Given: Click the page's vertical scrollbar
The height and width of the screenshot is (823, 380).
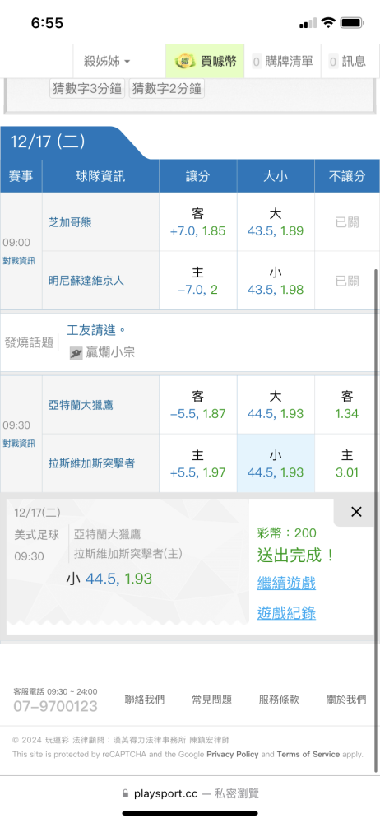Looking at the screenshot, I should pyautogui.click(x=376, y=519).
